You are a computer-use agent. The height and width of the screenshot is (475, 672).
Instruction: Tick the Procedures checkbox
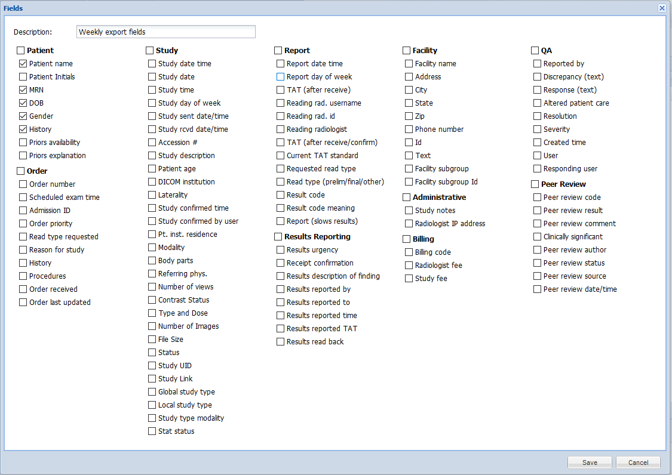(x=23, y=276)
